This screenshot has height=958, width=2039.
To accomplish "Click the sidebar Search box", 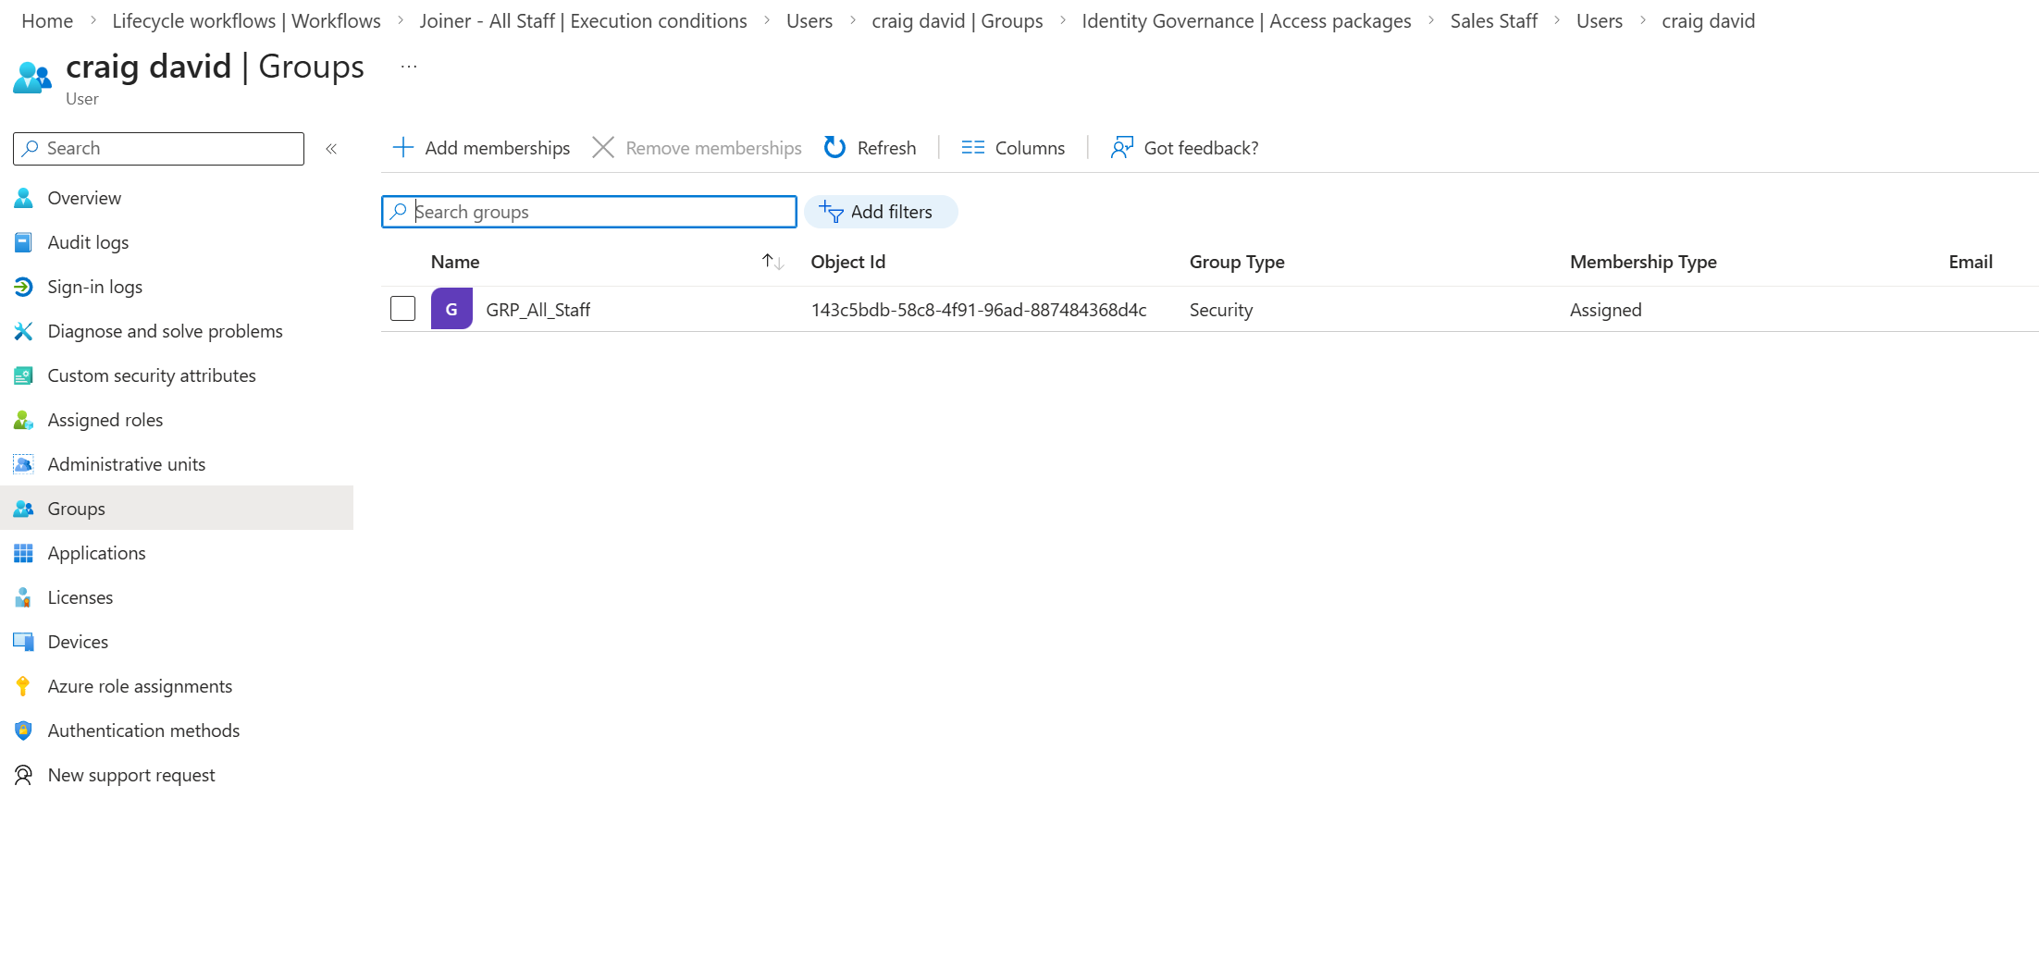I will (x=158, y=149).
